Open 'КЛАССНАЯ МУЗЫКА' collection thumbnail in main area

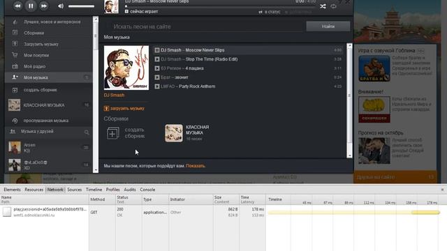pyautogui.click(x=174, y=133)
